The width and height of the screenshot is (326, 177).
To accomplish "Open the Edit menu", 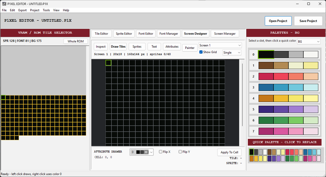I will (12, 10).
